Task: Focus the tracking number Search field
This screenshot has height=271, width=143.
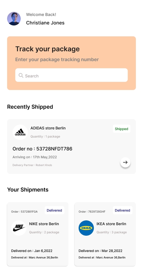Action: pyautogui.click(x=71, y=75)
